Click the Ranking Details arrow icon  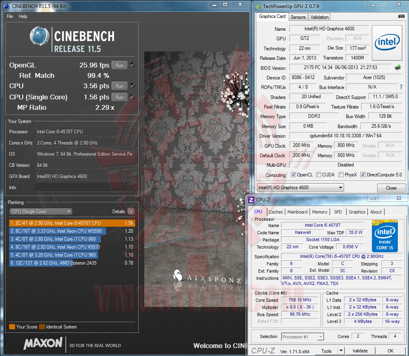tap(131, 212)
